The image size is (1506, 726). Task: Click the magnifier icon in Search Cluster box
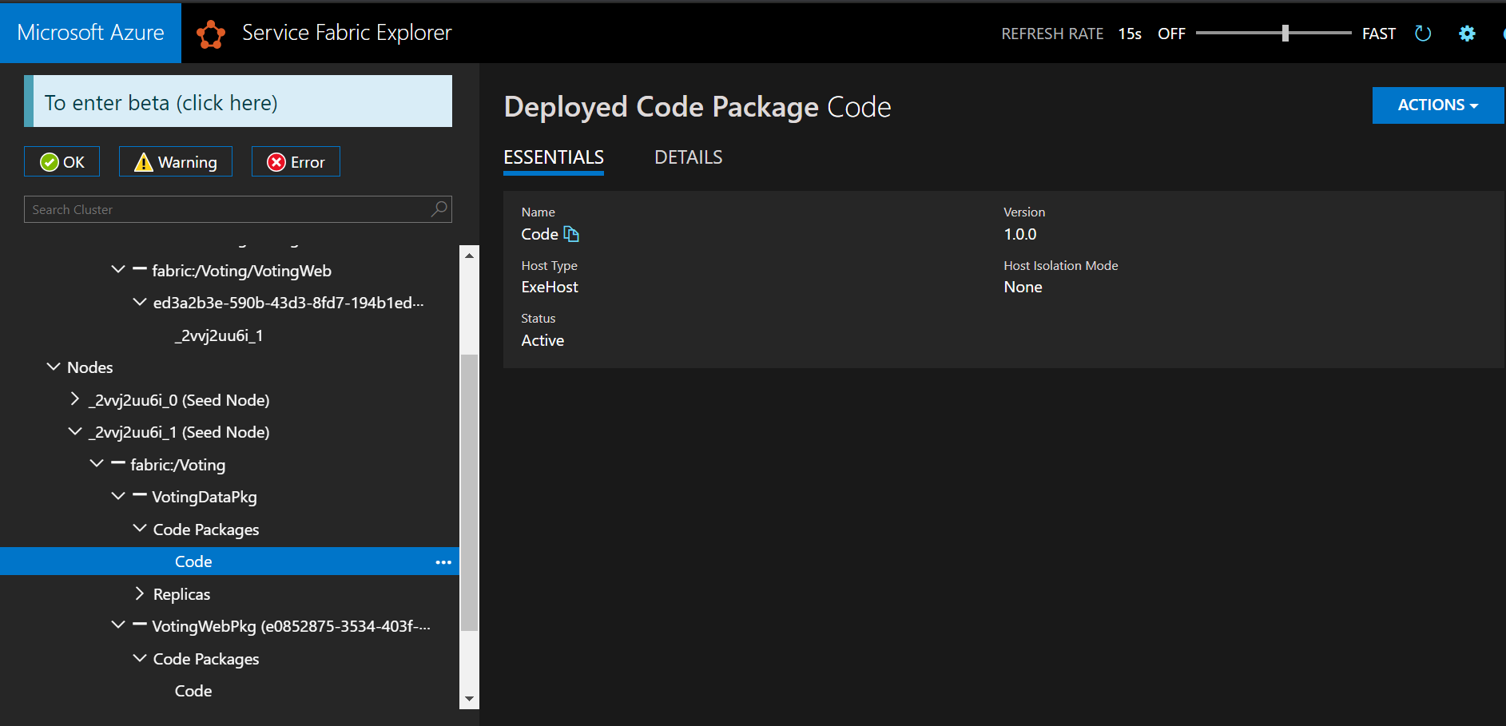pyautogui.click(x=438, y=208)
